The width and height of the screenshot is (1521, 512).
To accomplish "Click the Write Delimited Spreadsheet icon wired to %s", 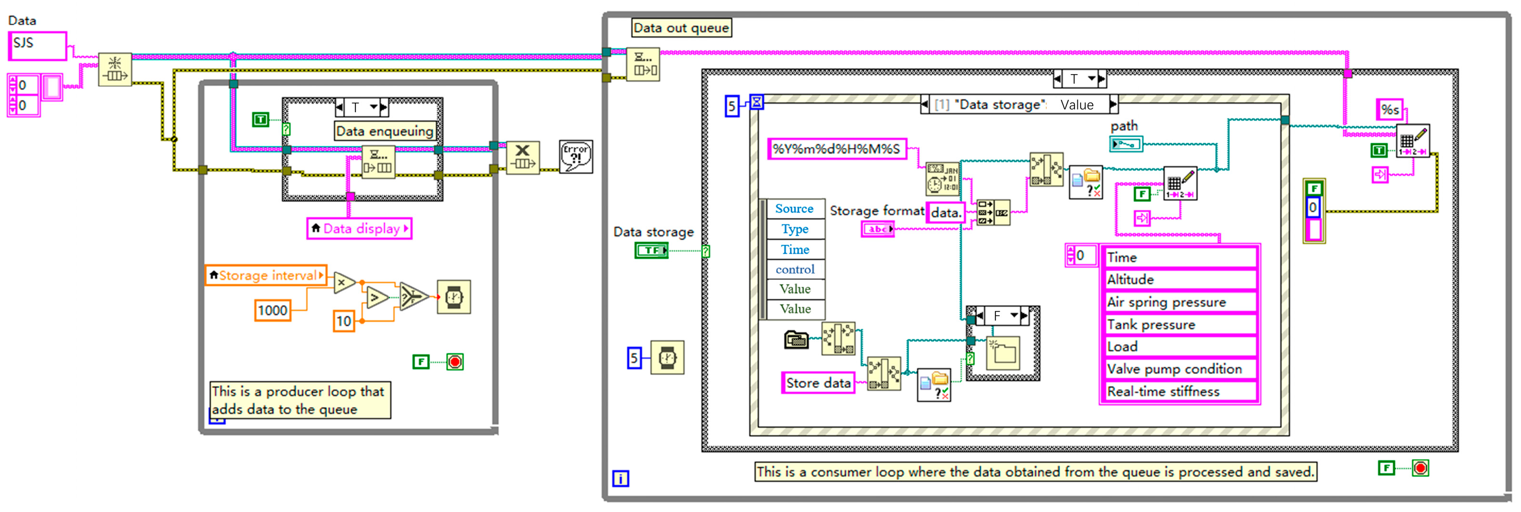I will [1413, 140].
